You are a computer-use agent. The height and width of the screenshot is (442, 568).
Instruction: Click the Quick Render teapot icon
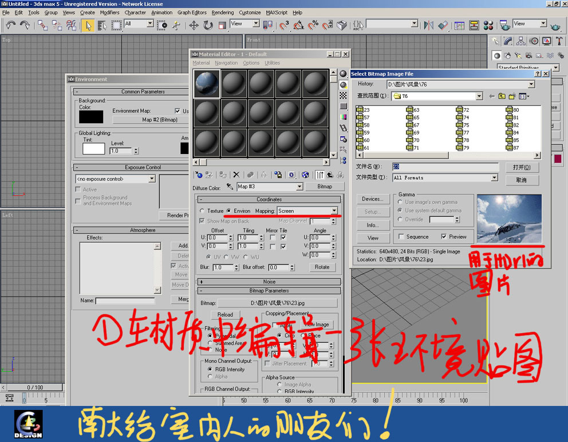point(555,26)
